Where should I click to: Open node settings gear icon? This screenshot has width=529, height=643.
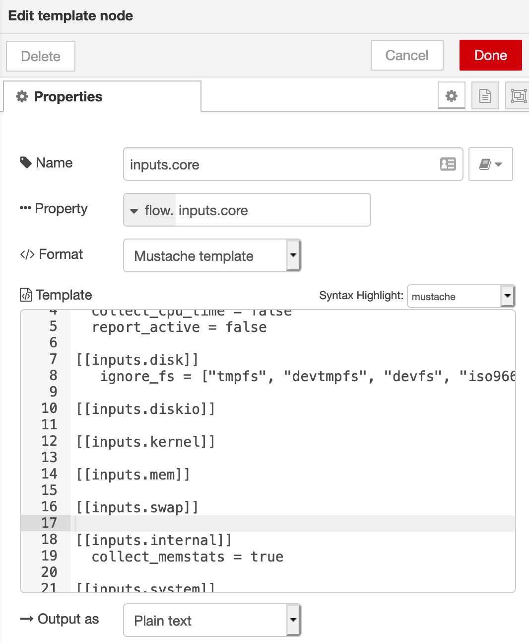[451, 96]
